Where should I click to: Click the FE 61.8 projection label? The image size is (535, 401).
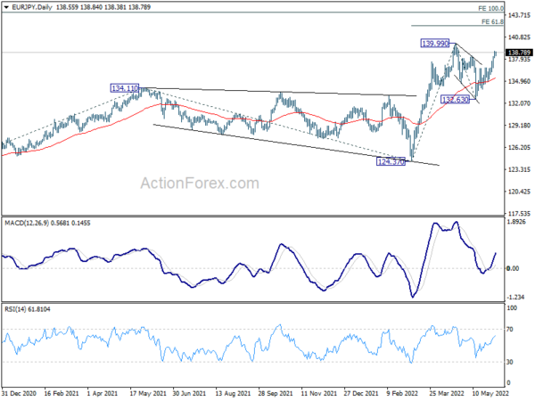click(x=492, y=21)
